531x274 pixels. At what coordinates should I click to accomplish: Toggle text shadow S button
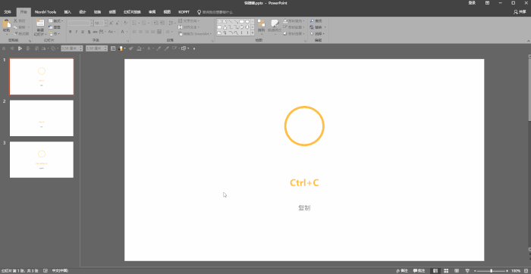(x=89, y=32)
